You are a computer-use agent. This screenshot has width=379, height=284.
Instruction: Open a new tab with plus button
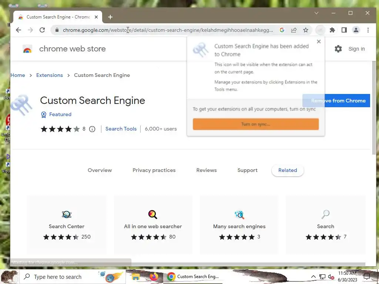(x=110, y=17)
